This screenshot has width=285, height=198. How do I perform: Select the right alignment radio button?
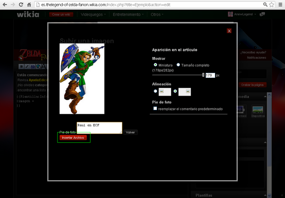(175, 91)
